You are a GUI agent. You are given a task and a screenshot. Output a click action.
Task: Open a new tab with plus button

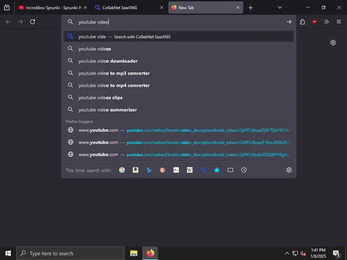point(250,8)
